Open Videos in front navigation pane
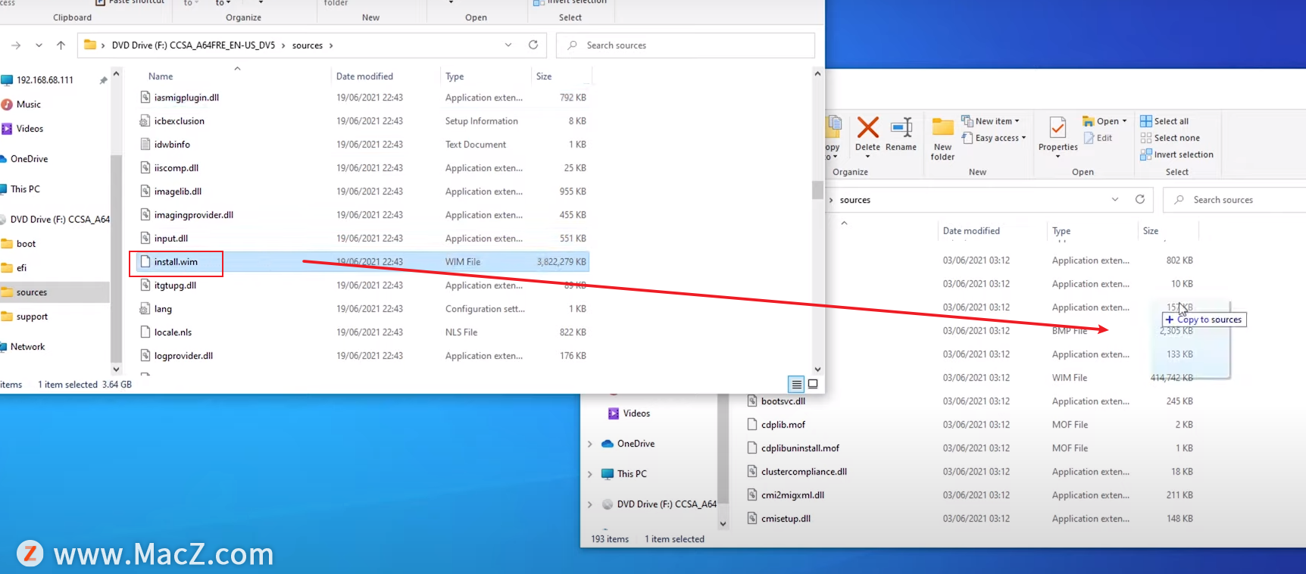The height and width of the screenshot is (574, 1306). 30,129
